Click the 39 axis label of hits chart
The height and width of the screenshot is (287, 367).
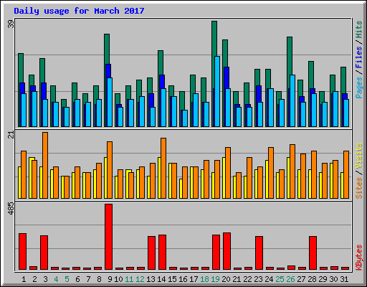(x=11, y=24)
